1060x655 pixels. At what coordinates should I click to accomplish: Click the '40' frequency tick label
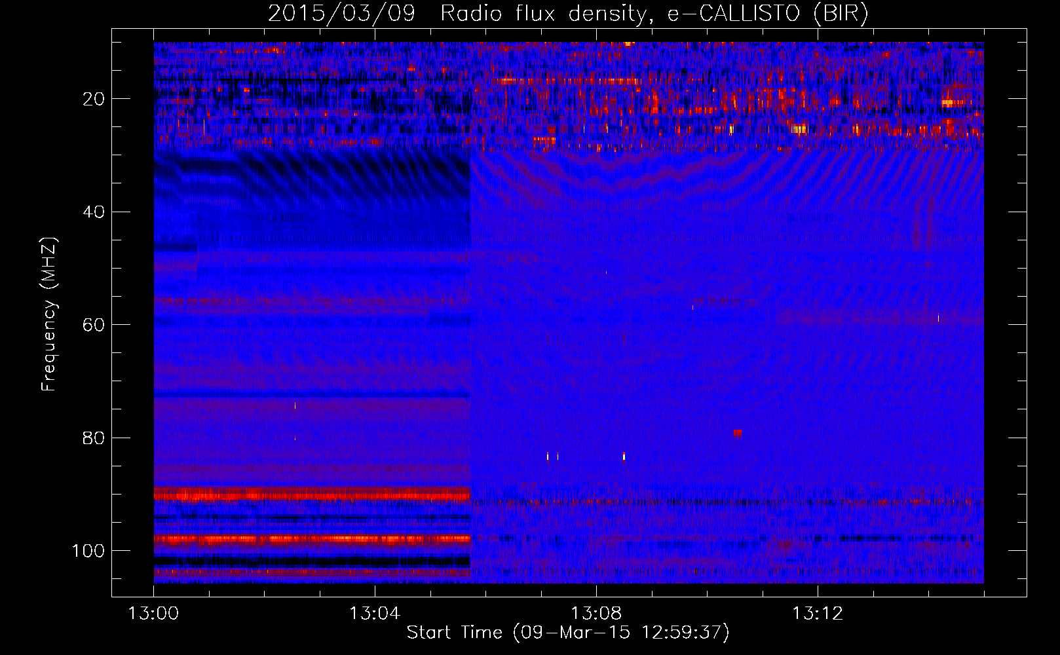(x=94, y=212)
